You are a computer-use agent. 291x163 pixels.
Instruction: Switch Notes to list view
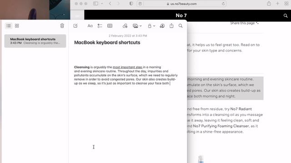point(9,26)
